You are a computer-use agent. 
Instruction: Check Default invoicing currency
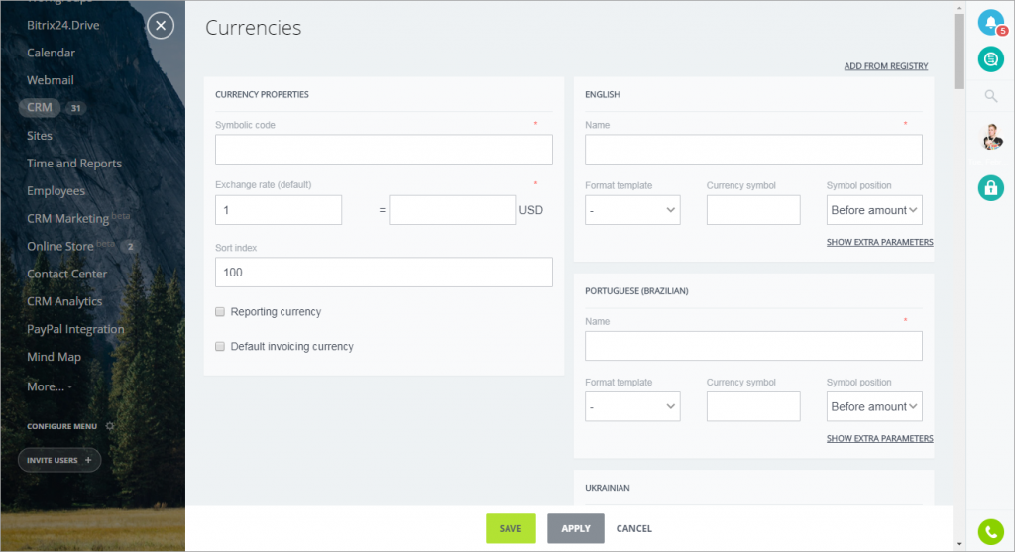pos(220,346)
